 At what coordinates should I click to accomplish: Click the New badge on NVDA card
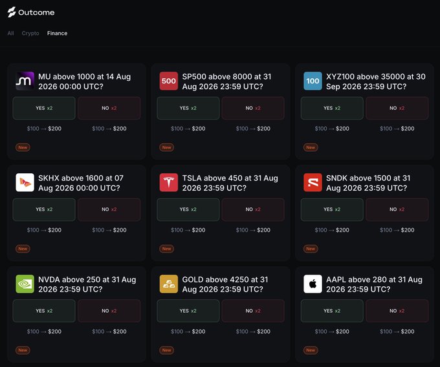pyautogui.click(x=23, y=350)
